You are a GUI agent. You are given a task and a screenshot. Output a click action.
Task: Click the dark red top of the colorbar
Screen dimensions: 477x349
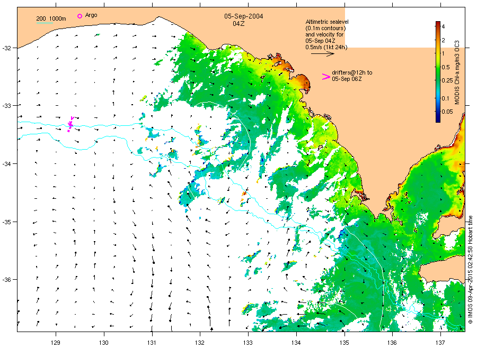click(438, 24)
